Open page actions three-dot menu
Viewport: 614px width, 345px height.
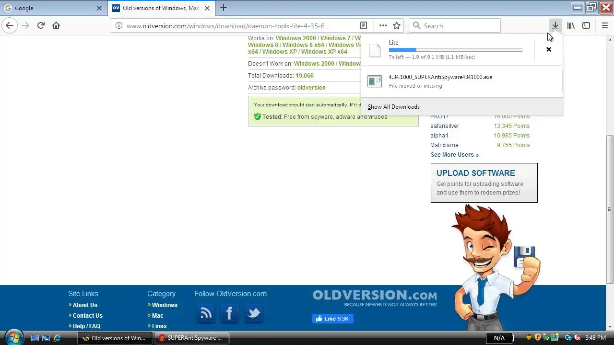(383, 25)
